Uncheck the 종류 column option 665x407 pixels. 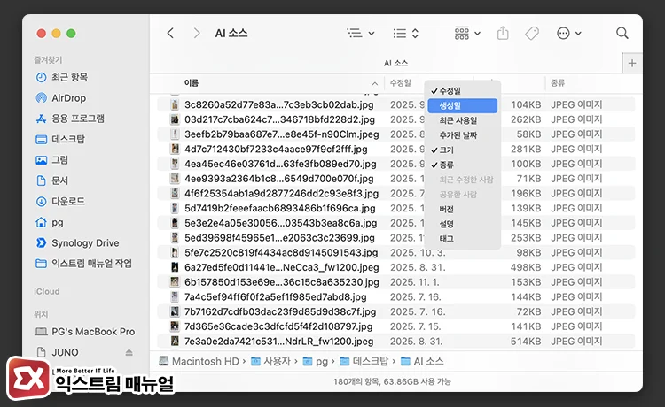[x=446, y=165]
